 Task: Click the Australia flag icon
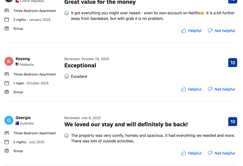[17, 123]
